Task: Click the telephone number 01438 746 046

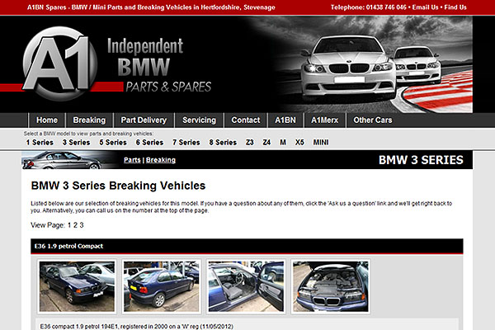Action: [386, 7]
